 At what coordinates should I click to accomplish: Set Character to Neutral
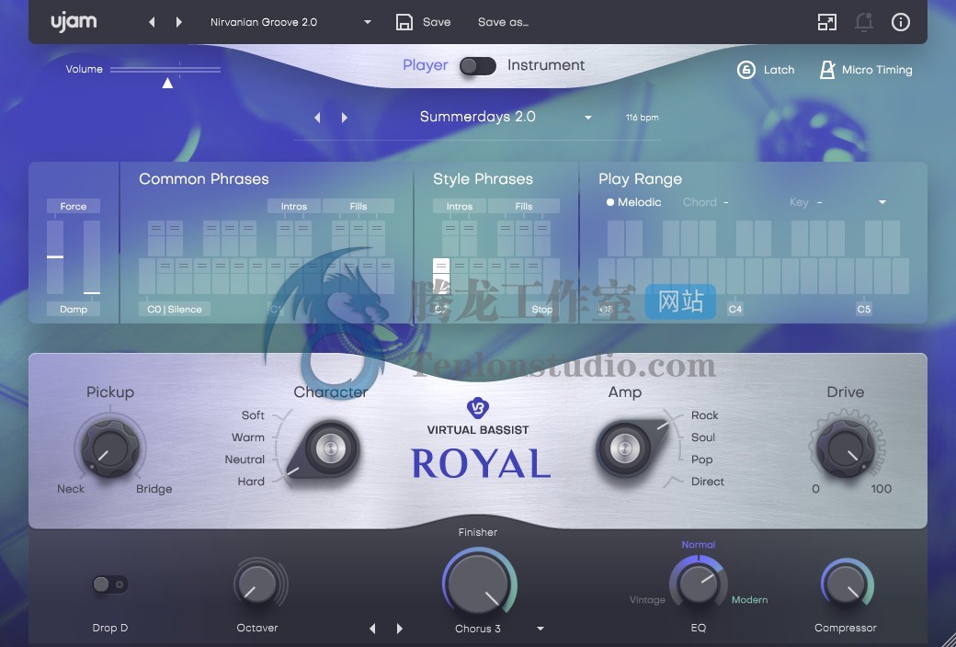point(245,460)
